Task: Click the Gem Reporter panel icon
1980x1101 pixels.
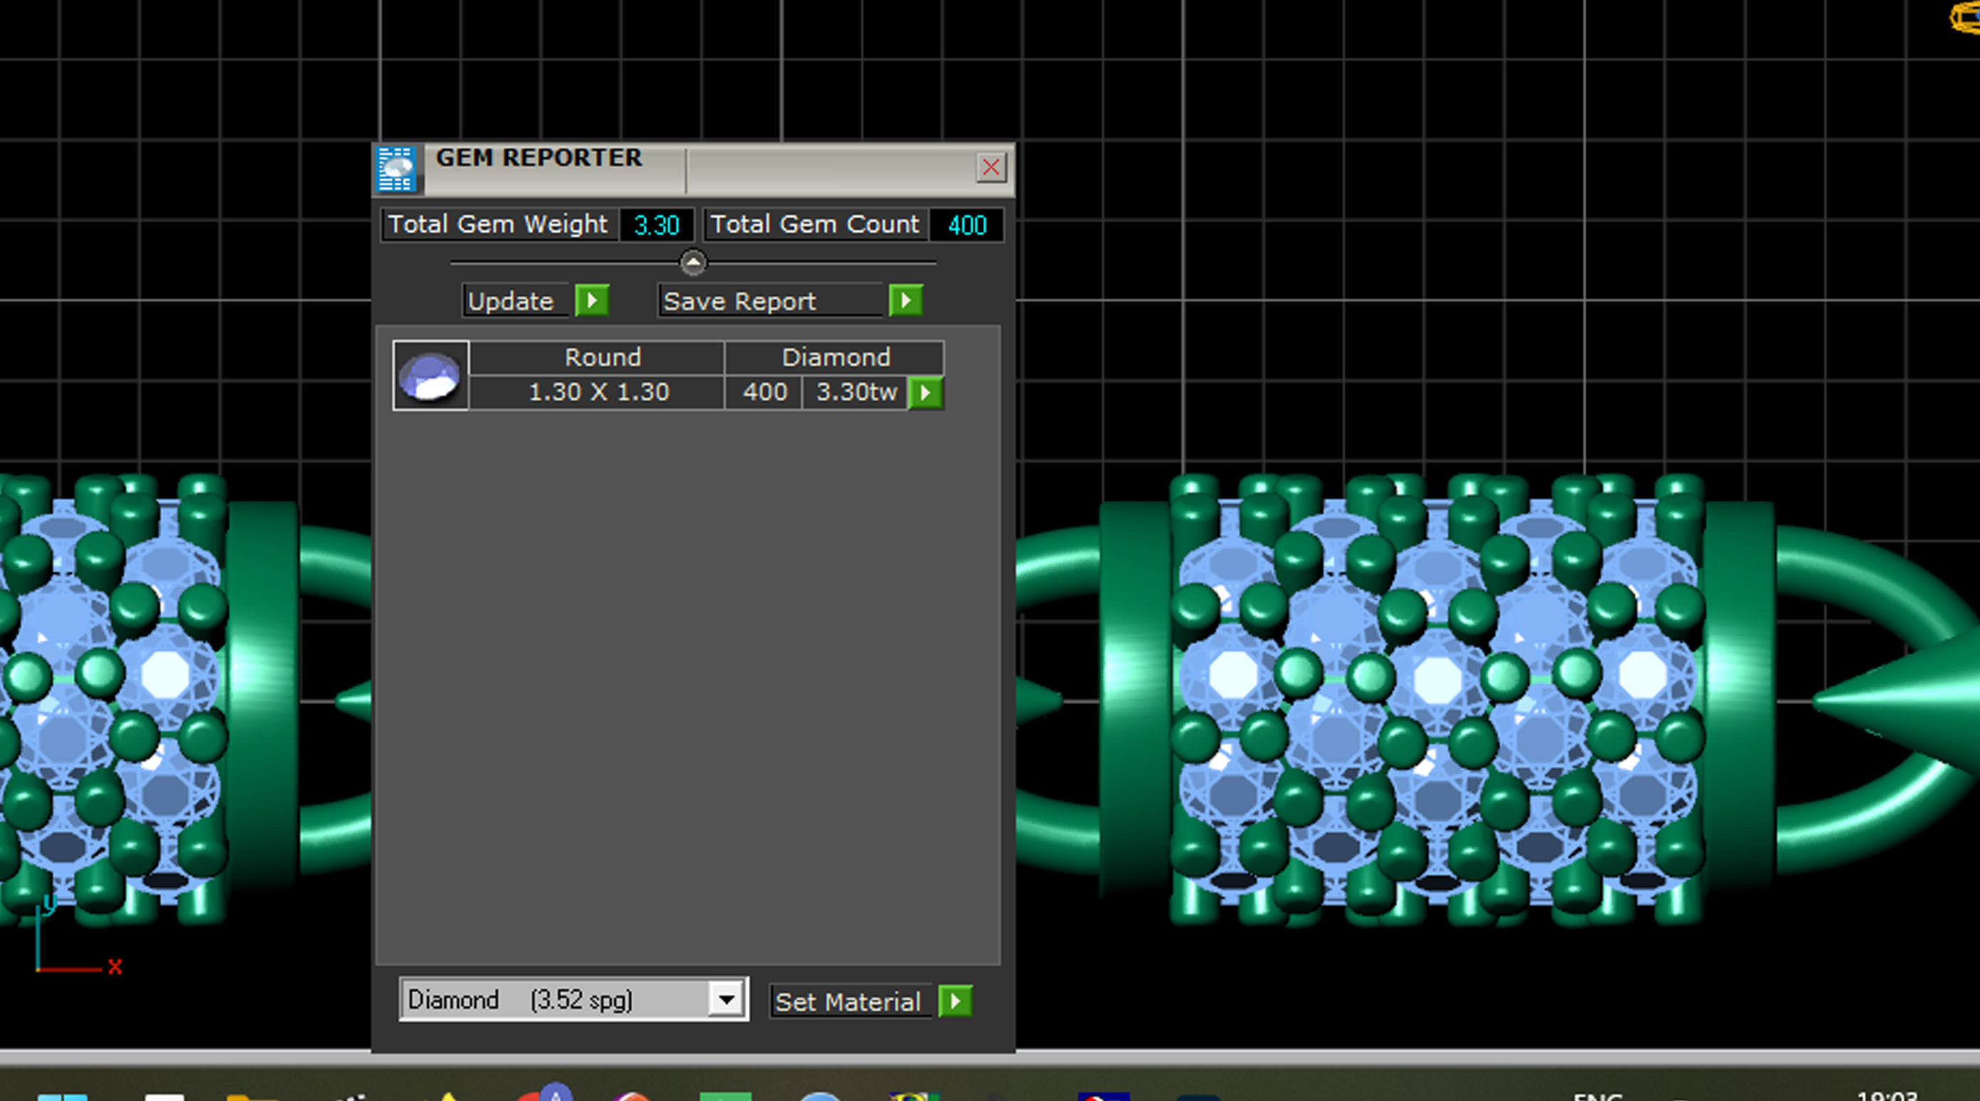Action: [397, 169]
